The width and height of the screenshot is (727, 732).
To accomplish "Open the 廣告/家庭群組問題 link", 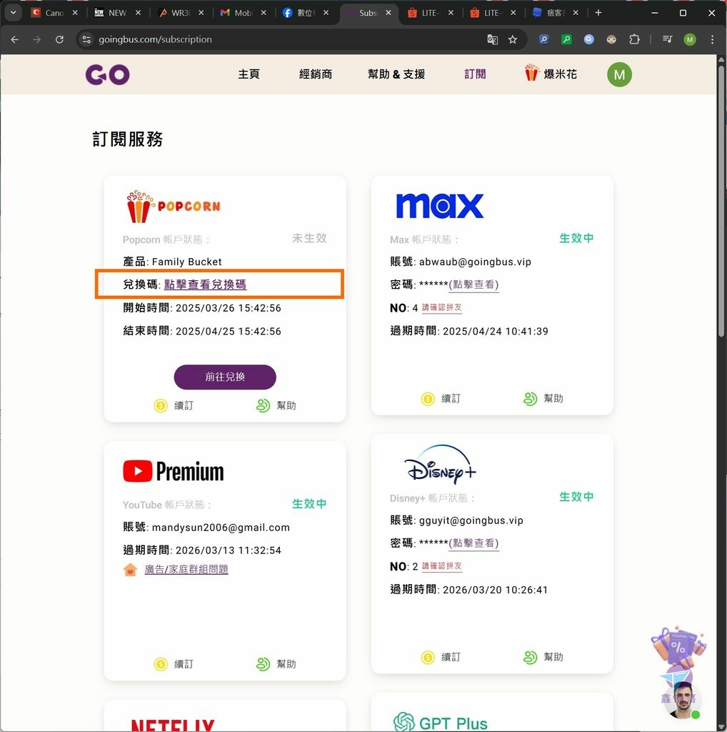I will [x=186, y=569].
